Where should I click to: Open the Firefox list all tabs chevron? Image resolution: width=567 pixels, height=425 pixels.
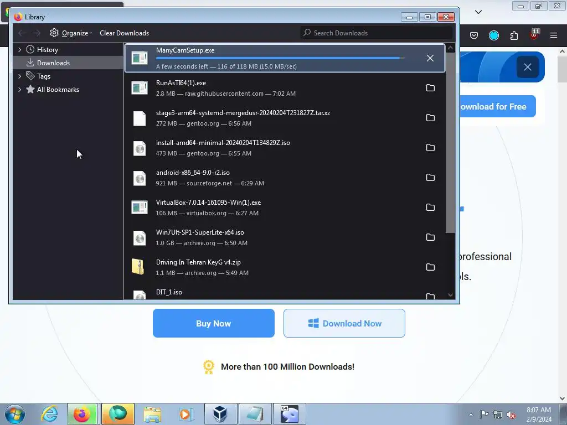(x=478, y=12)
